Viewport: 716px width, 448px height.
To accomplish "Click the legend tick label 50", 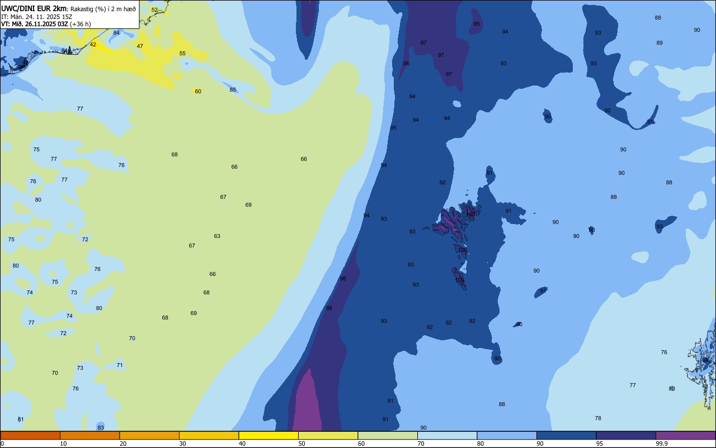I will point(302,444).
